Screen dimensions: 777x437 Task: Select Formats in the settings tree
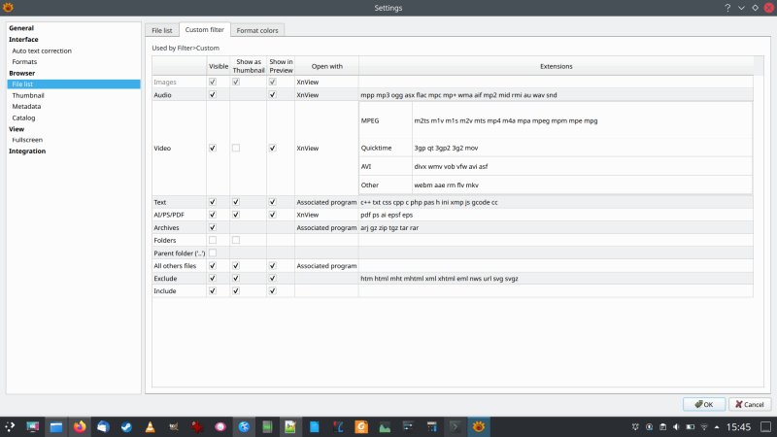pos(24,61)
